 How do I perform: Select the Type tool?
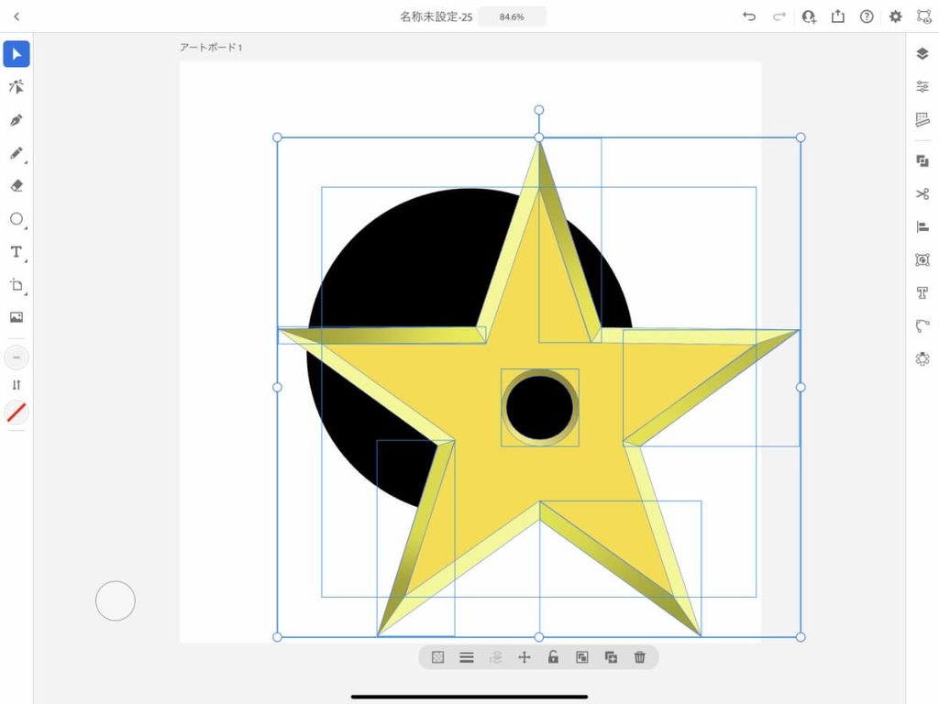click(x=17, y=252)
